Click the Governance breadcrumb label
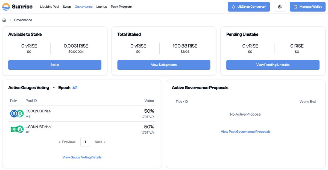 (23, 20)
